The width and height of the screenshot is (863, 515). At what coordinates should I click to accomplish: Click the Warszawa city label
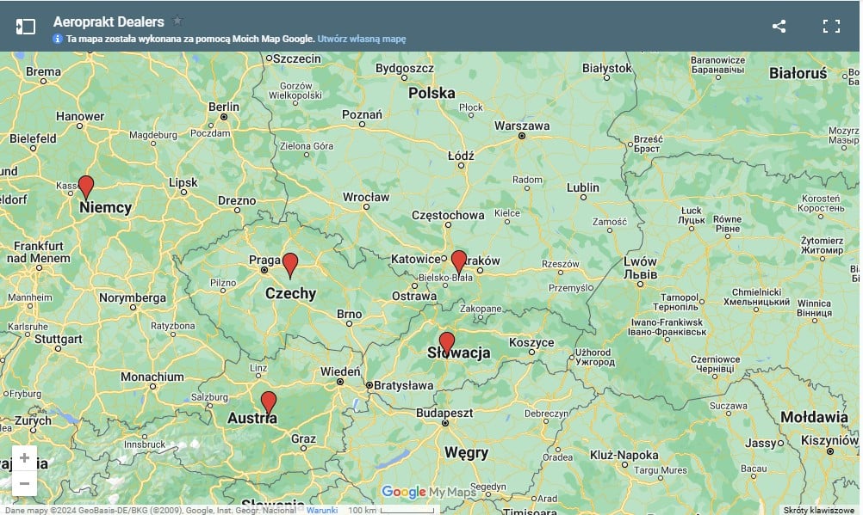[x=521, y=126]
